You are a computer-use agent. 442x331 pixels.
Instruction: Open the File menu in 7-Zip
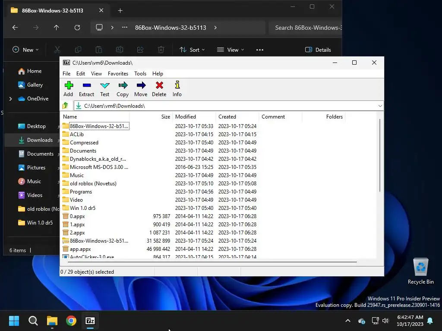(x=66, y=73)
